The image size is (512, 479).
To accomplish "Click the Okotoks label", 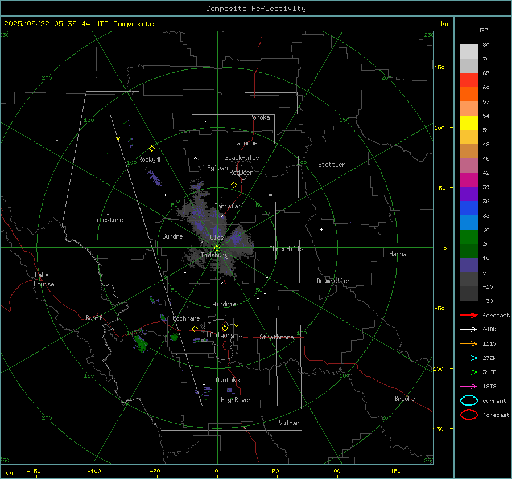I will point(228,380).
